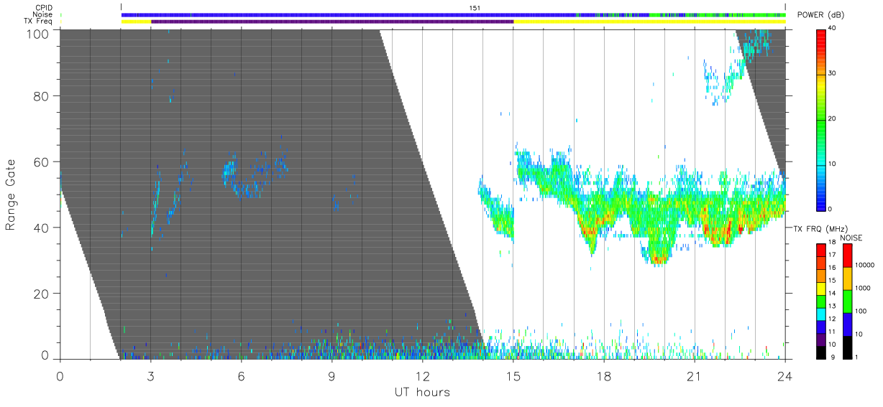Click the x-axis tick label '6'
883x407 pixels.
pos(241,376)
